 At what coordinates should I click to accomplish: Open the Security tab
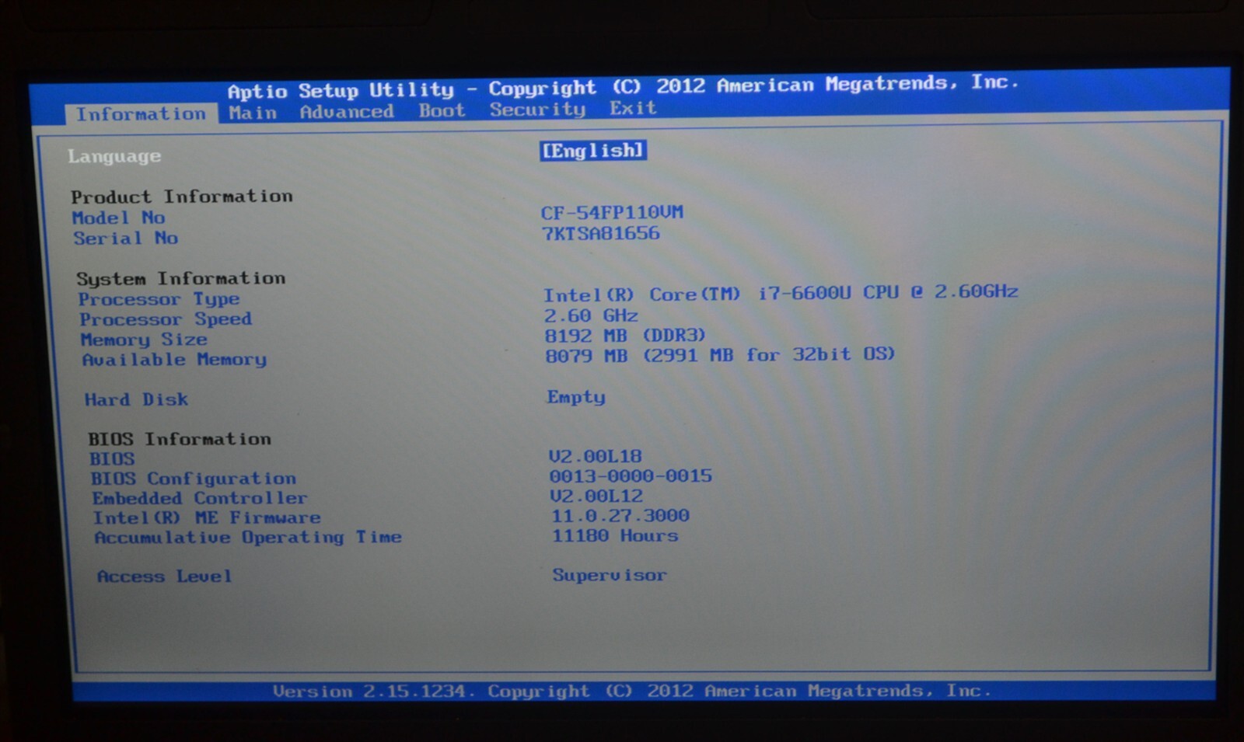point(537,110)
